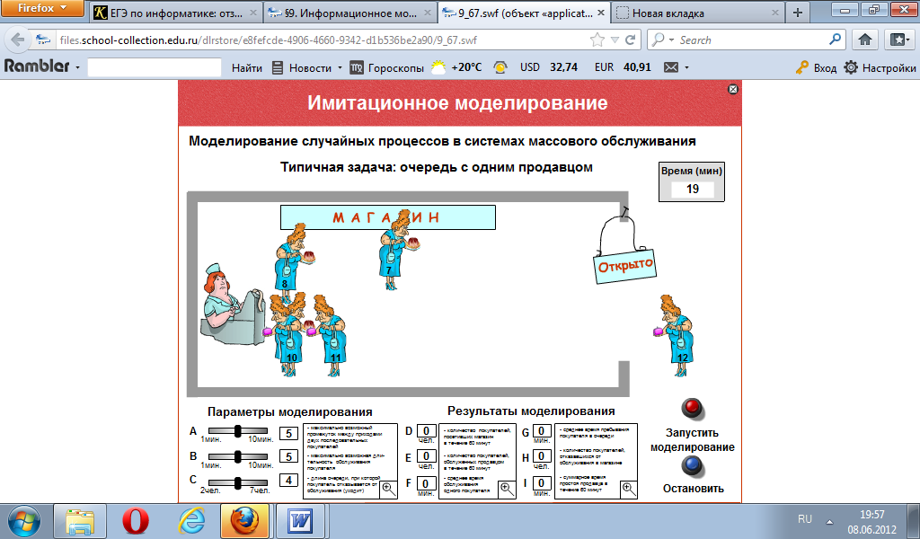This screenshot has width=920, height=539.
Task: Click the Вход link
Action: pos(825,68)
